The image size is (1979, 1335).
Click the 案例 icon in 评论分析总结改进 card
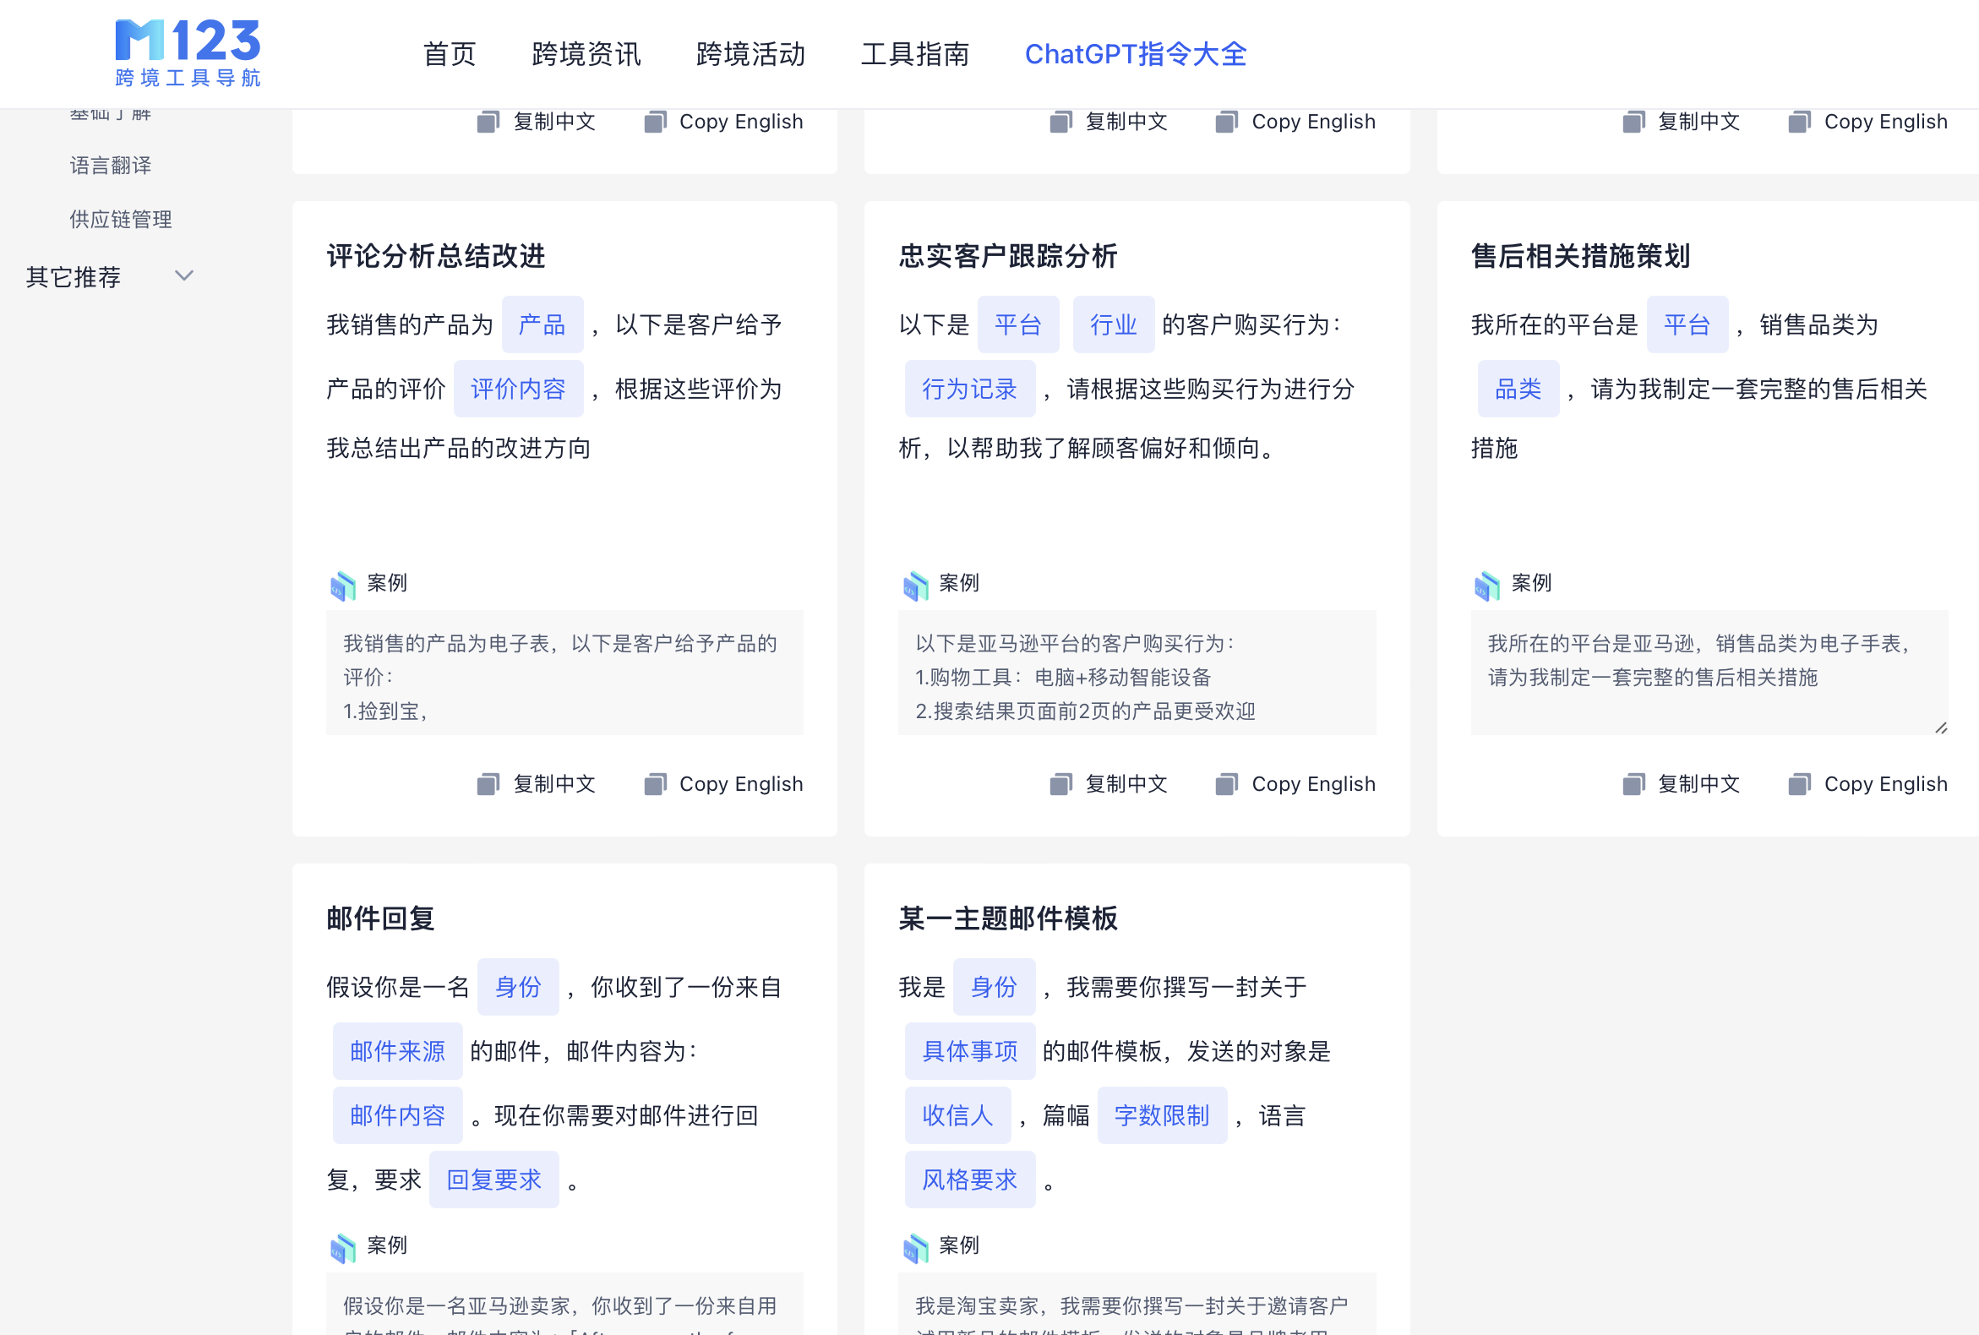tap(343, 585)
